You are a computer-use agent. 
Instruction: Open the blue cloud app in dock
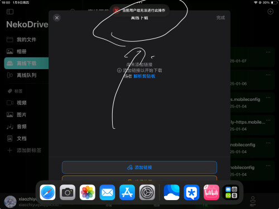click(x=171, y=192)
